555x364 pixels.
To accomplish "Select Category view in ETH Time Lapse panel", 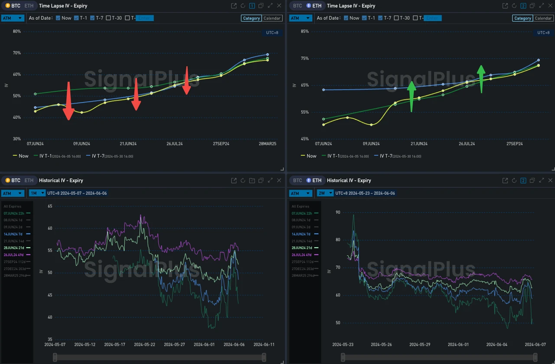I will (x=522, y=18).
